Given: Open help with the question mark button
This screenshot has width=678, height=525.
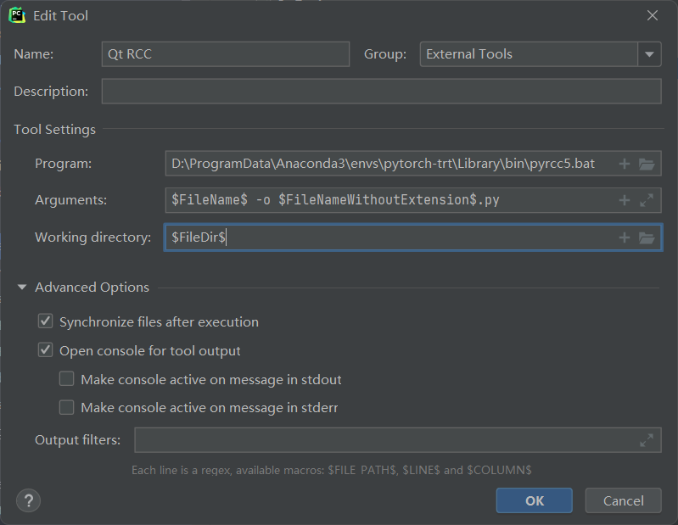Looking at the screenshot, I should point(28,500).
